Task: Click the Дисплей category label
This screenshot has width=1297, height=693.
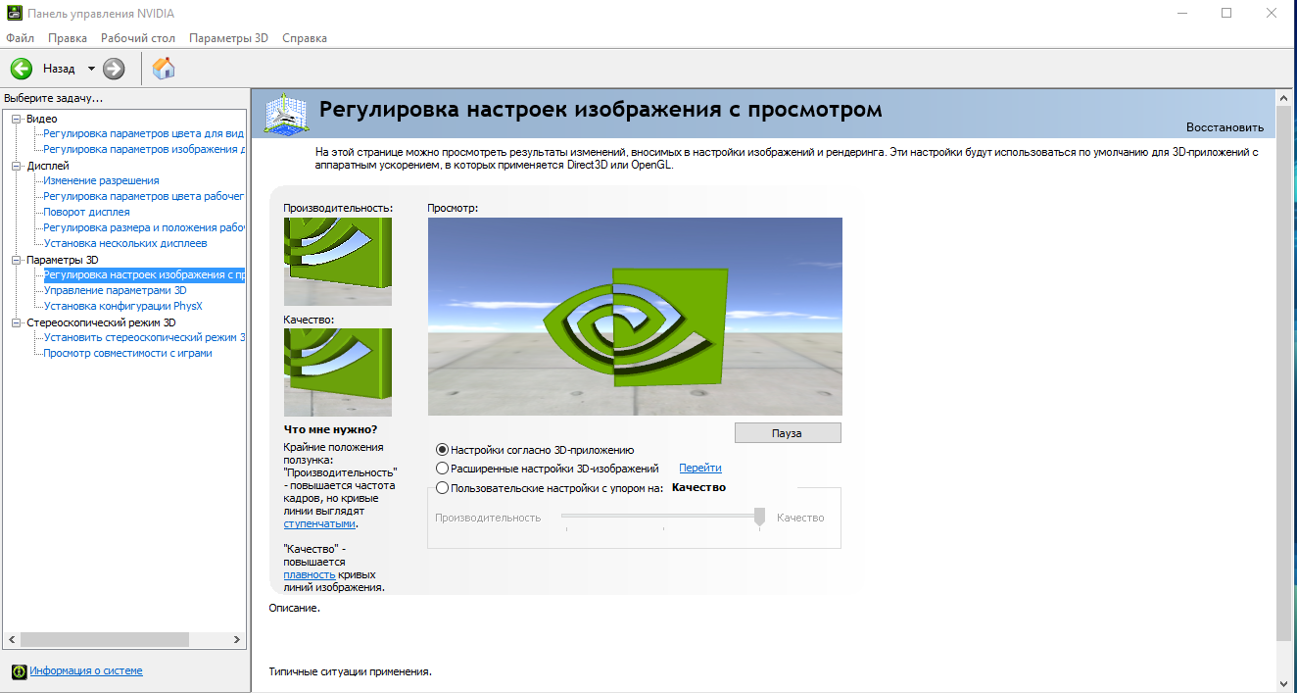Action: (x=48, y=166)
